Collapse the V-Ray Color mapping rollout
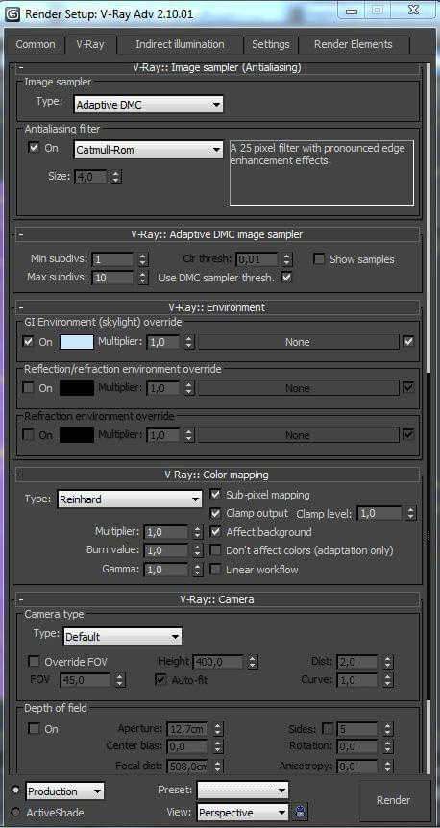 [x=20, y=475]
